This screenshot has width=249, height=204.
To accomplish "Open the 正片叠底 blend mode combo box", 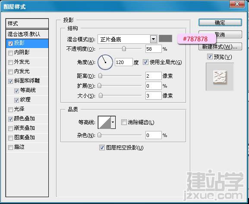I will (x=127, y=39).
